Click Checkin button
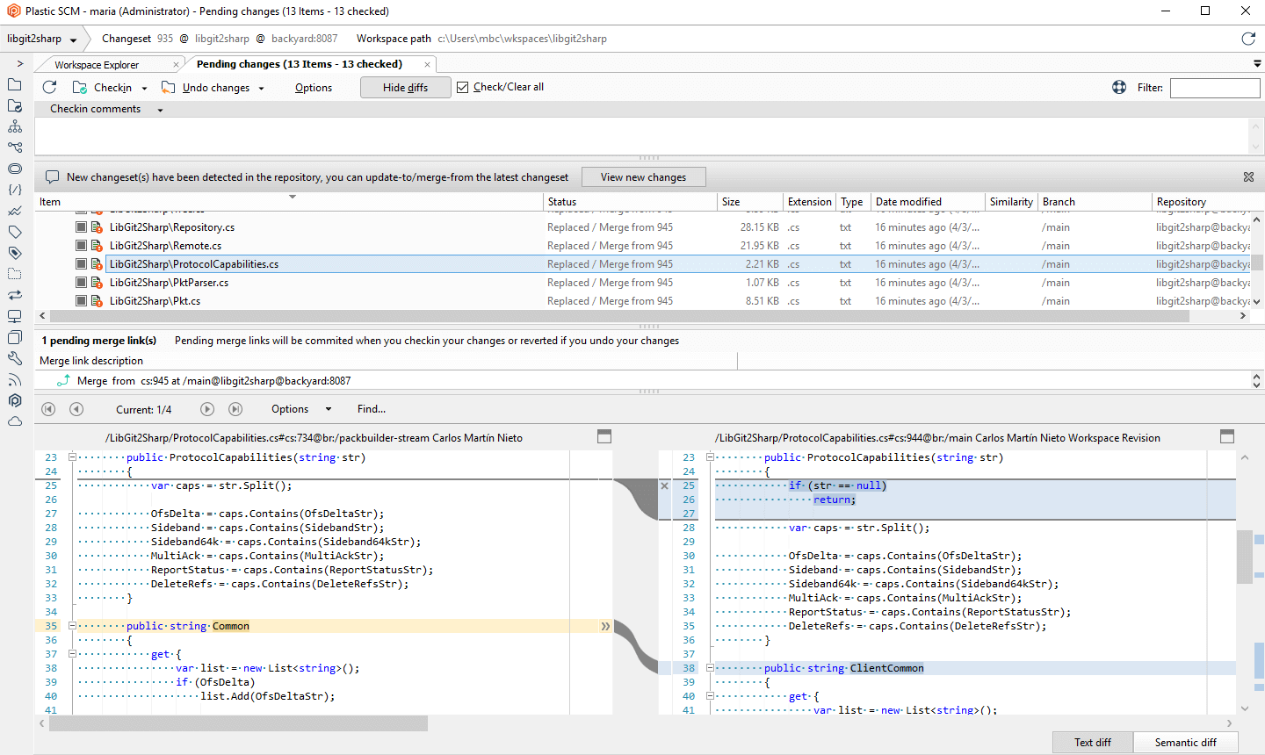 (x=102, y=88)
